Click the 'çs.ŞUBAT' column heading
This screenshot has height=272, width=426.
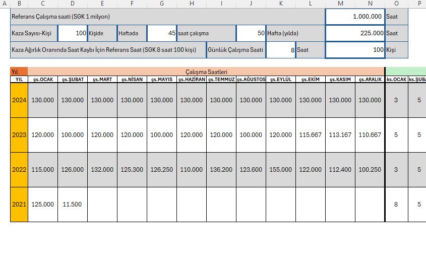point(73,79)
